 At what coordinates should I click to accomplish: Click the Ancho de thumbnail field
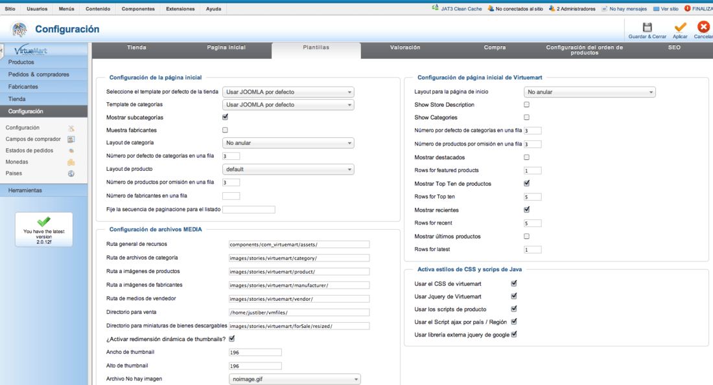coord(255,352)
